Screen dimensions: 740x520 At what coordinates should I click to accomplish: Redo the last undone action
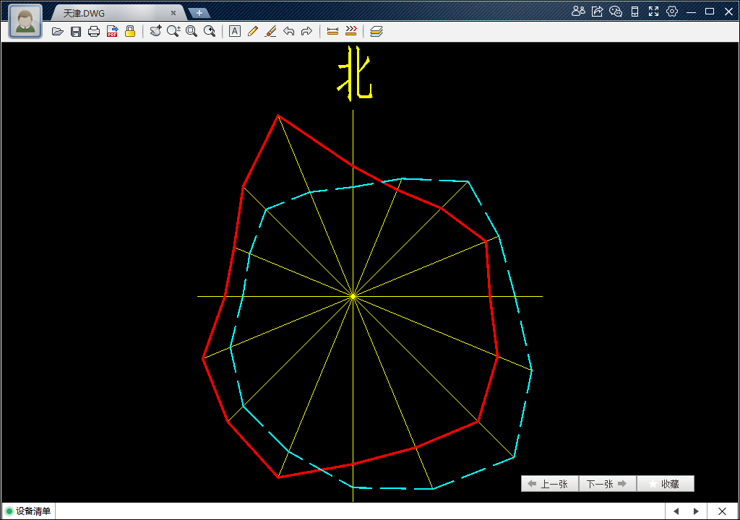point(306,31)
